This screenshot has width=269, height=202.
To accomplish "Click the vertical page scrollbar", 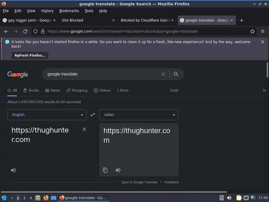I will 267,70.
